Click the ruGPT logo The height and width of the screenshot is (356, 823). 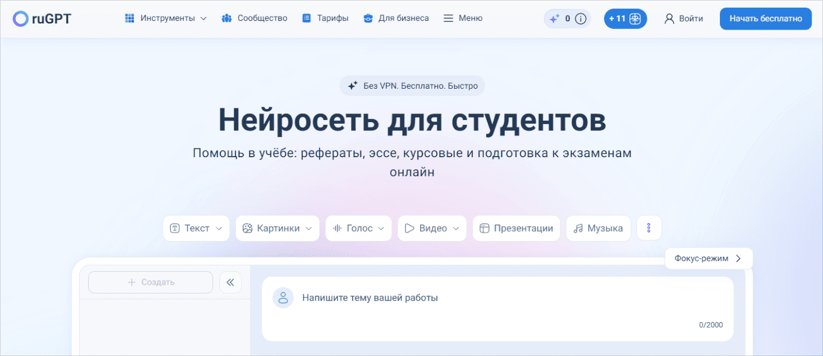[x=42, y=19]
